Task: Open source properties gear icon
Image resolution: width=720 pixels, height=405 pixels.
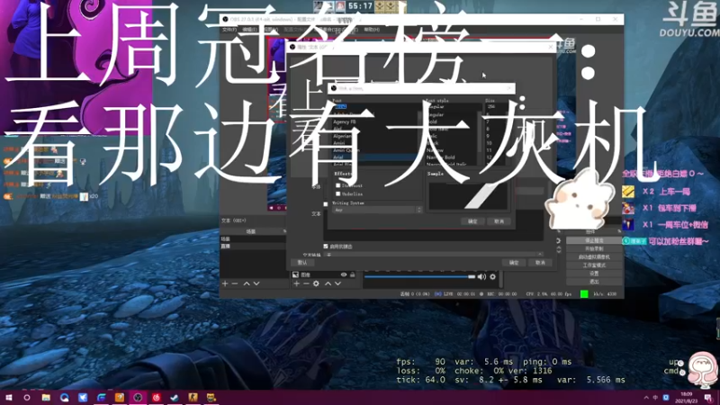Action: [317, 283]
